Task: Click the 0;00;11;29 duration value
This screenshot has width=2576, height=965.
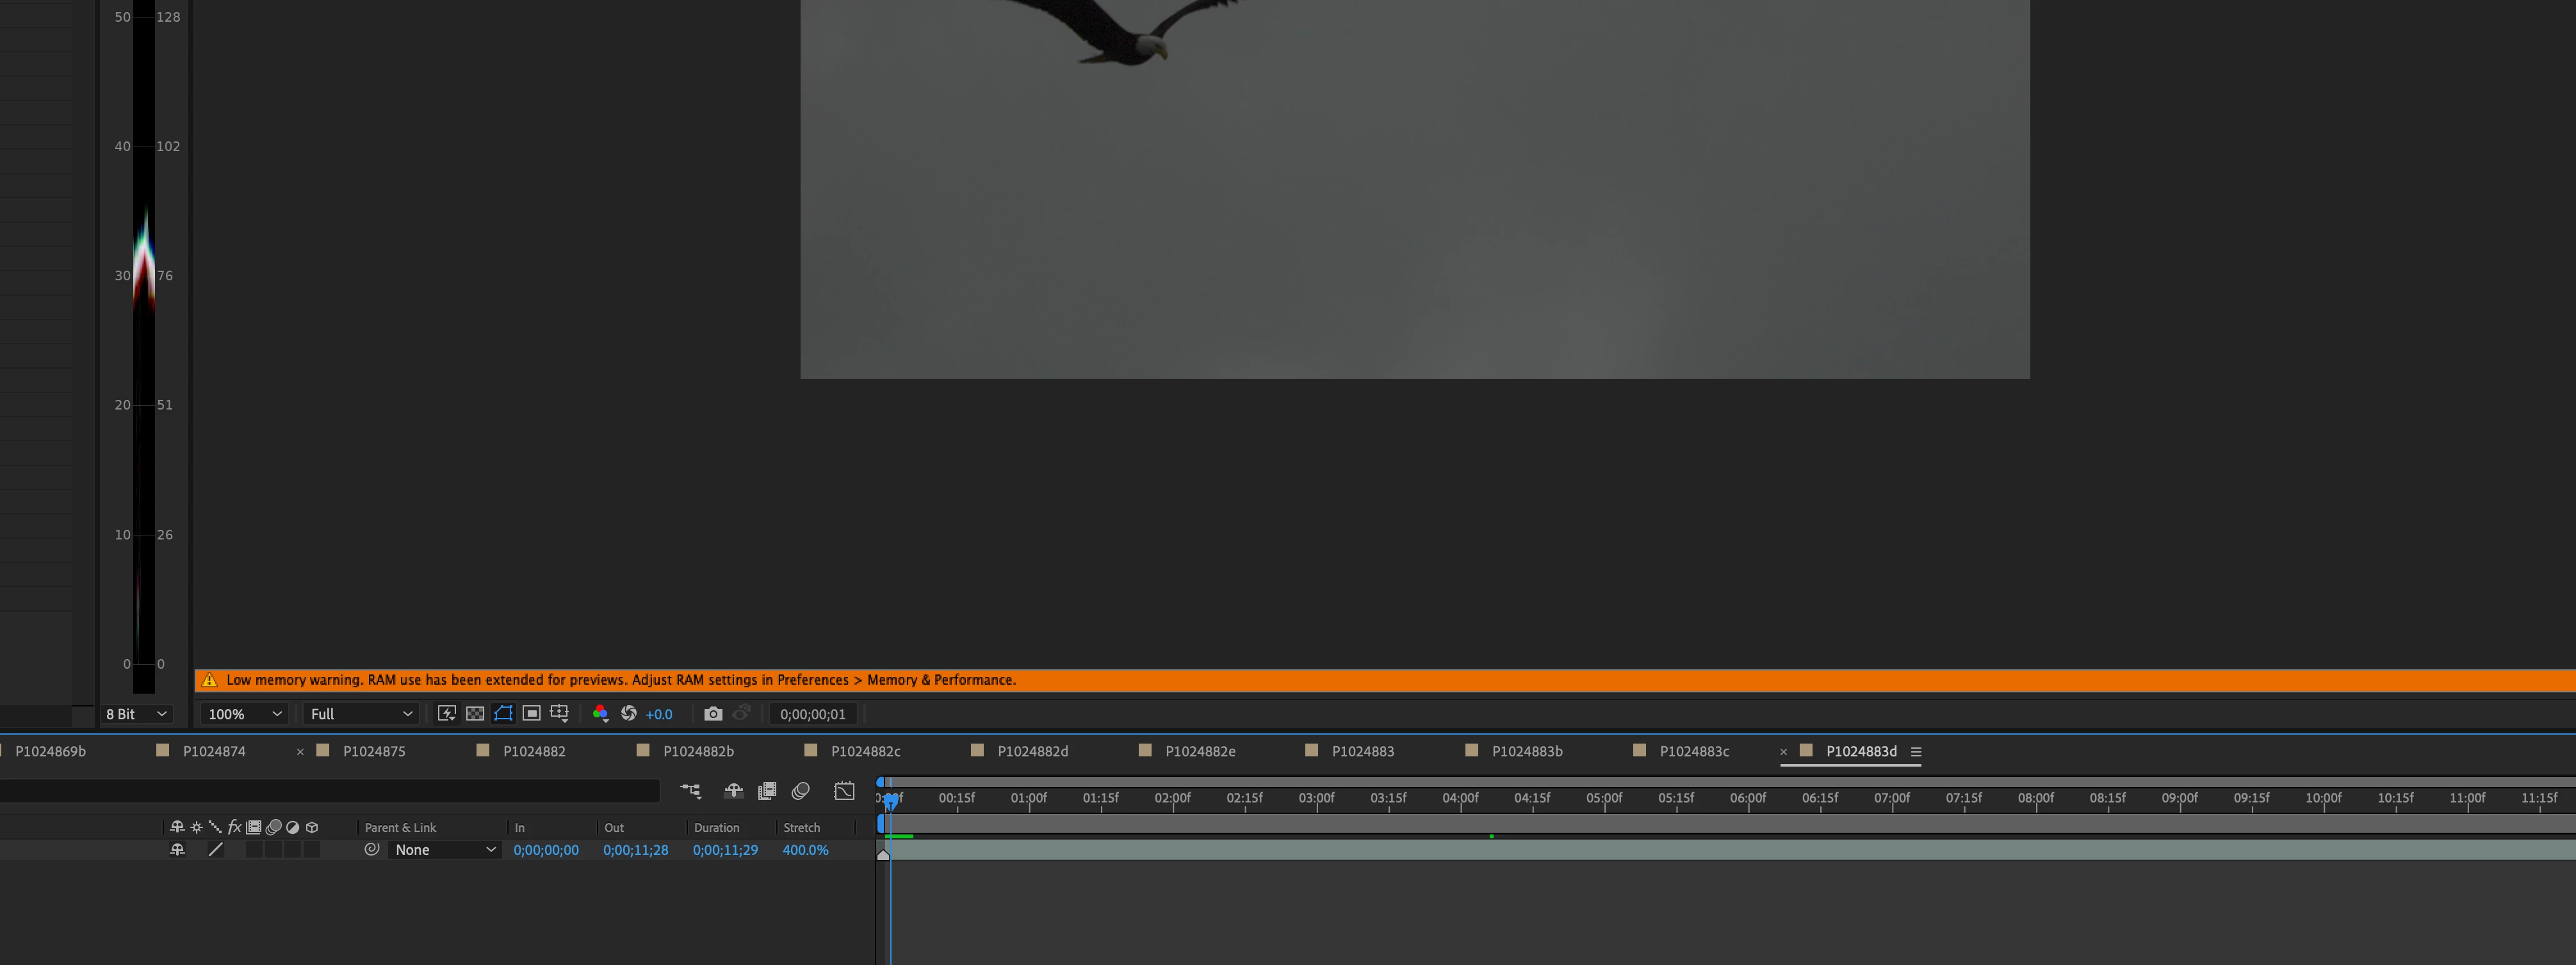Action: pyautogui.click(x=725, y=850)
